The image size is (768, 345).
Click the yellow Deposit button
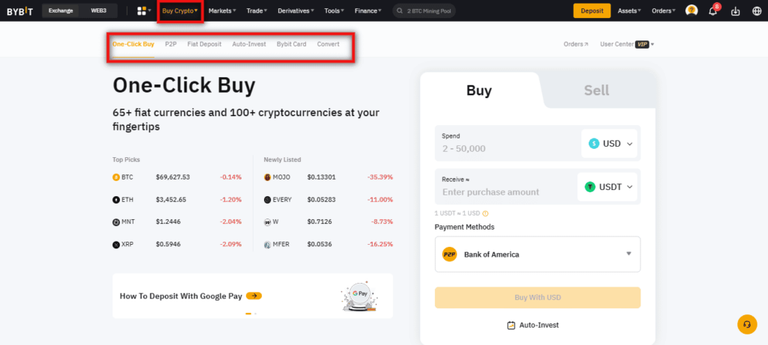pyautogui.click(x=592, y=10)
